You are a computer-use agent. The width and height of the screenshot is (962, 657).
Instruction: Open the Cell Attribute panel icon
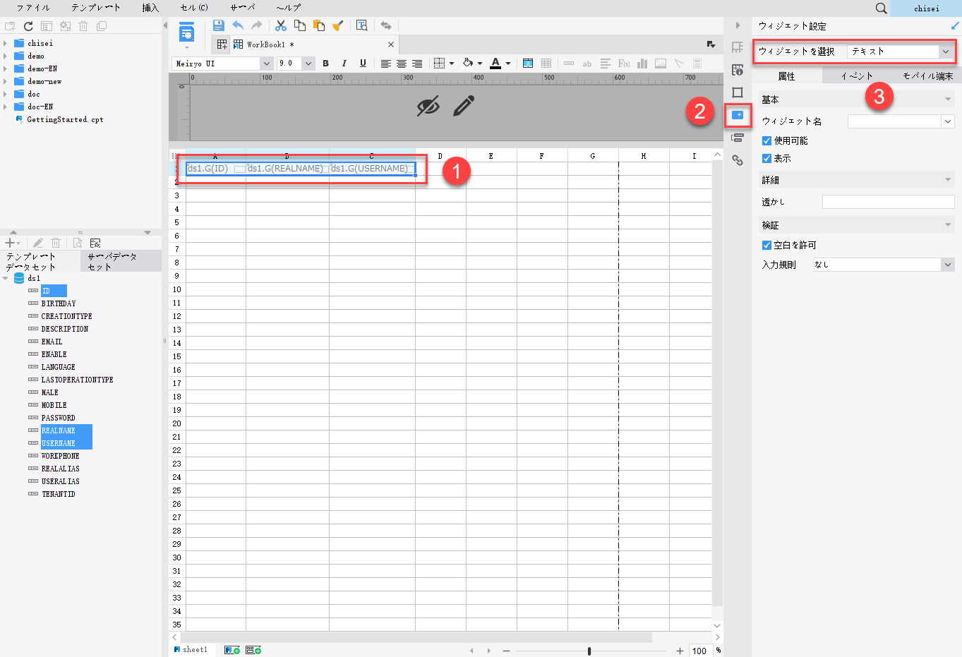coord(737,70)
